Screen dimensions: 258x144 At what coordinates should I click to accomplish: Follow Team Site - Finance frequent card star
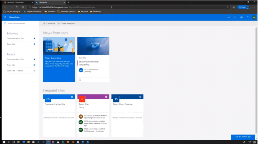(140, 97)
